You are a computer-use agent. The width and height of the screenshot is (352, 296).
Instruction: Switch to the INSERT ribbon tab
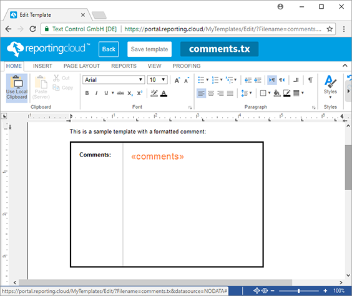point(42,66)
